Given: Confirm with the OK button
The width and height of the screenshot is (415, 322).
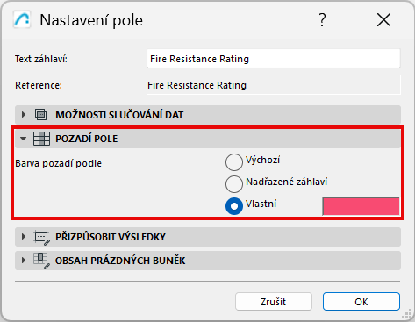Looking at the screenshot, I should pyautogui.click(x=361, y=302).
